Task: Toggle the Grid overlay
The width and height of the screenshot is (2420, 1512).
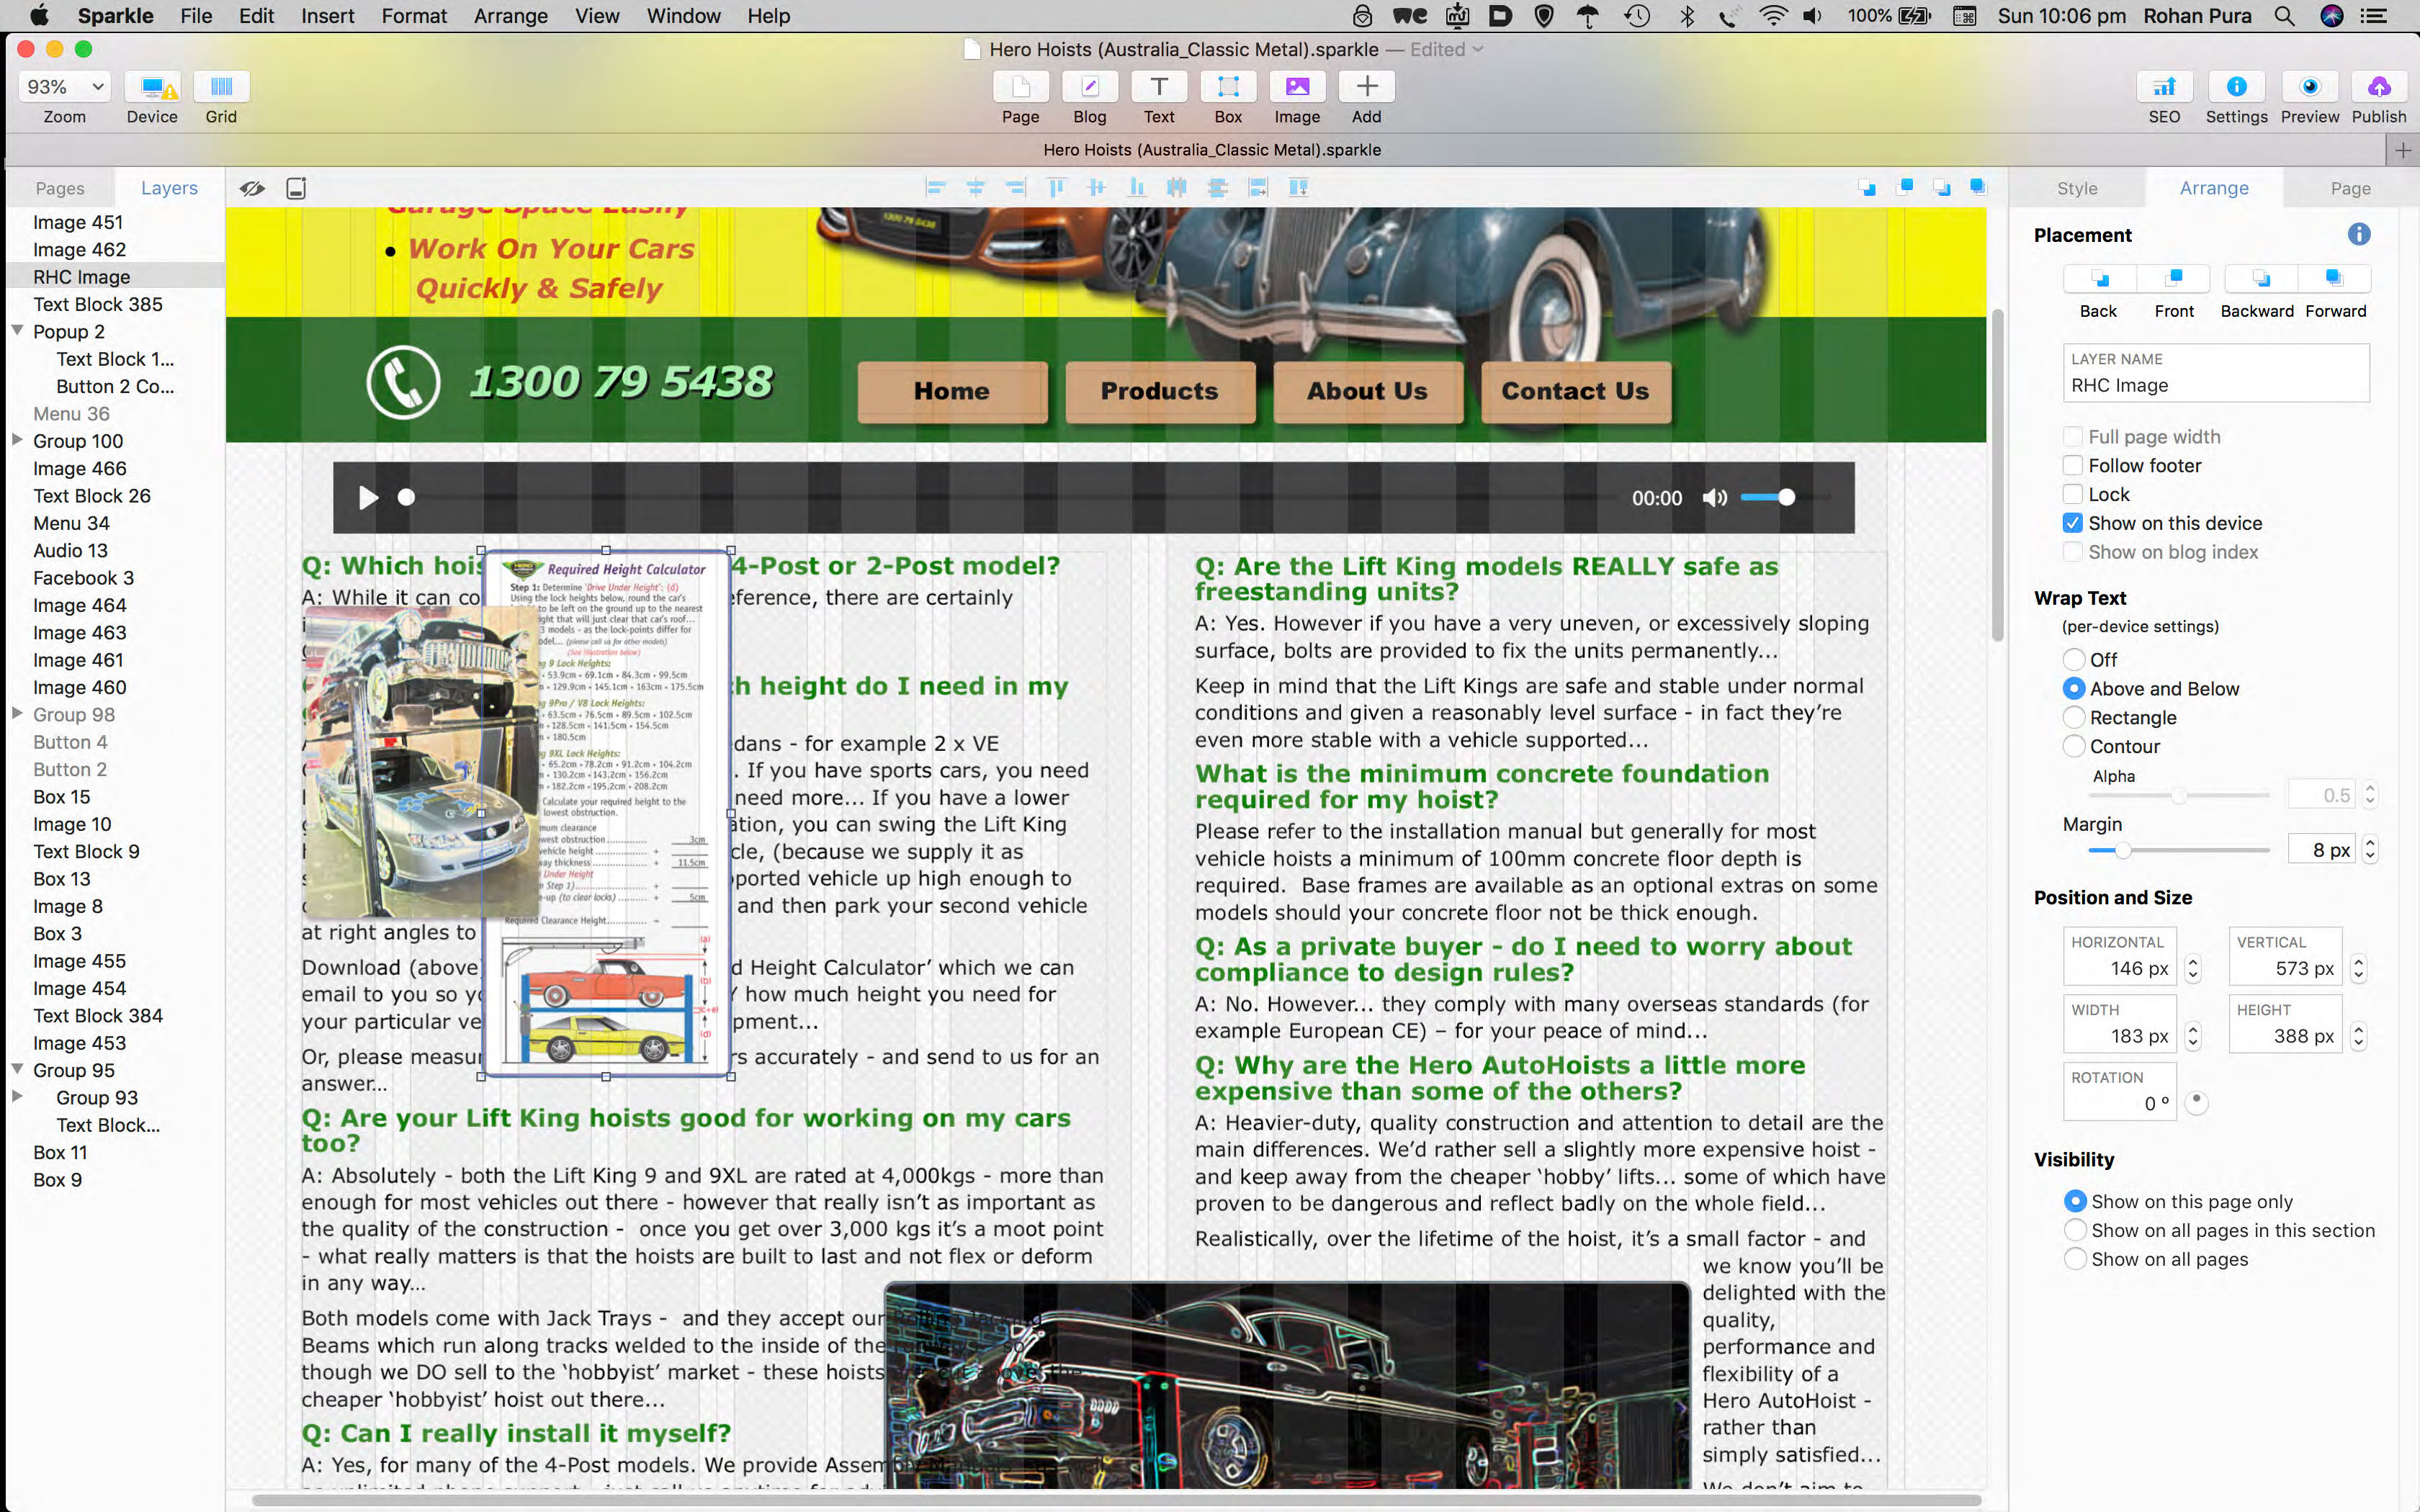Action: pos(221,87)
